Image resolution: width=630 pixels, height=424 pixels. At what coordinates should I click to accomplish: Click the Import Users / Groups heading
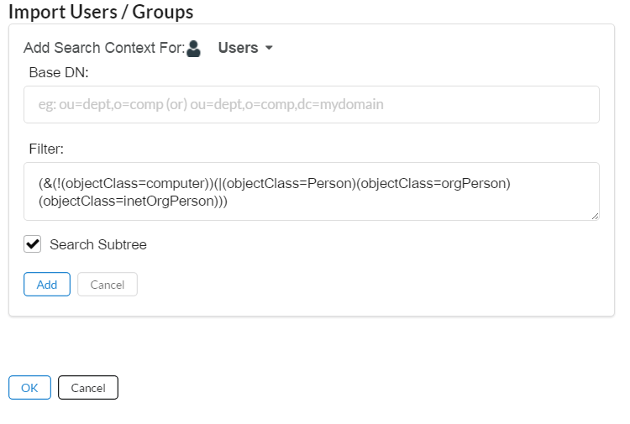101,12
